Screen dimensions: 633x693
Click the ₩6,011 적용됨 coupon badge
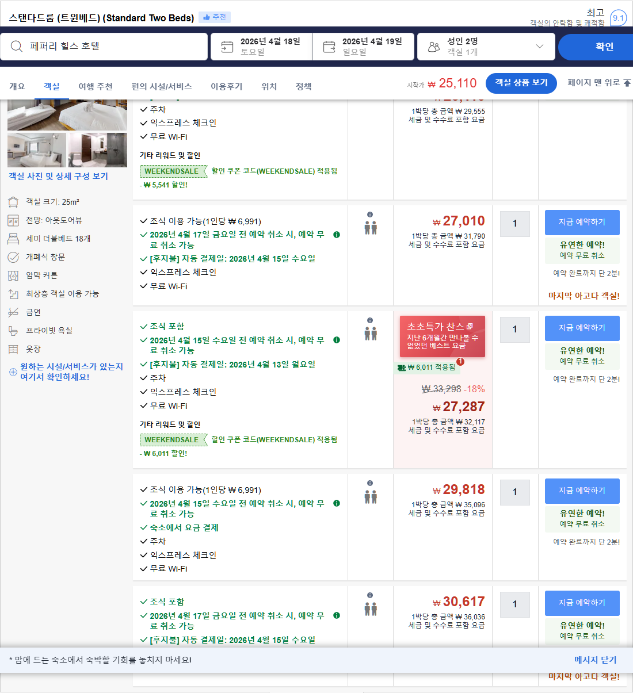(428, 367)
